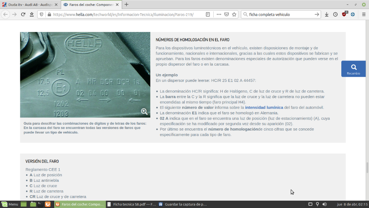Go back to the previous page
Screen dimensions: 369x208
coord(6,14)
